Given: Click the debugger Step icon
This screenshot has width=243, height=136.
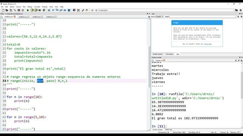Looking at the screenshot, I should pos(53,10).
